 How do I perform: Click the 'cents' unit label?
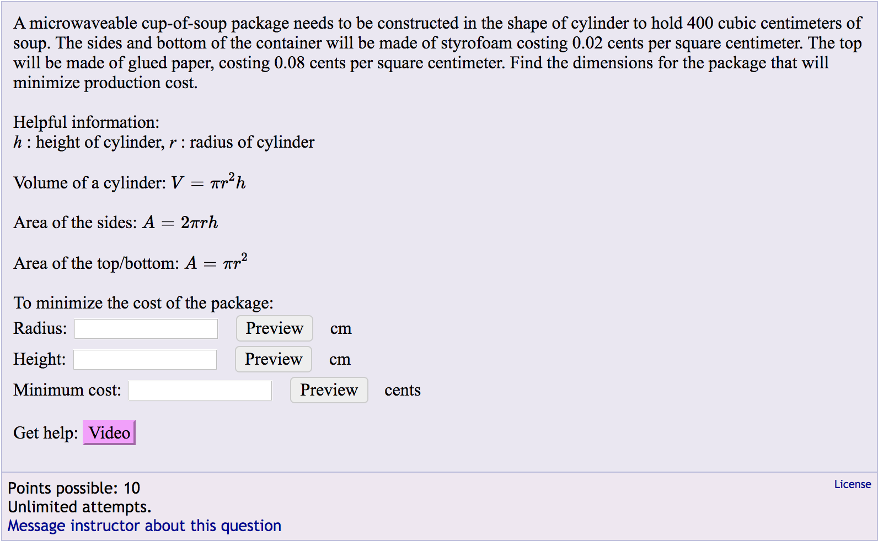[403, 390]
